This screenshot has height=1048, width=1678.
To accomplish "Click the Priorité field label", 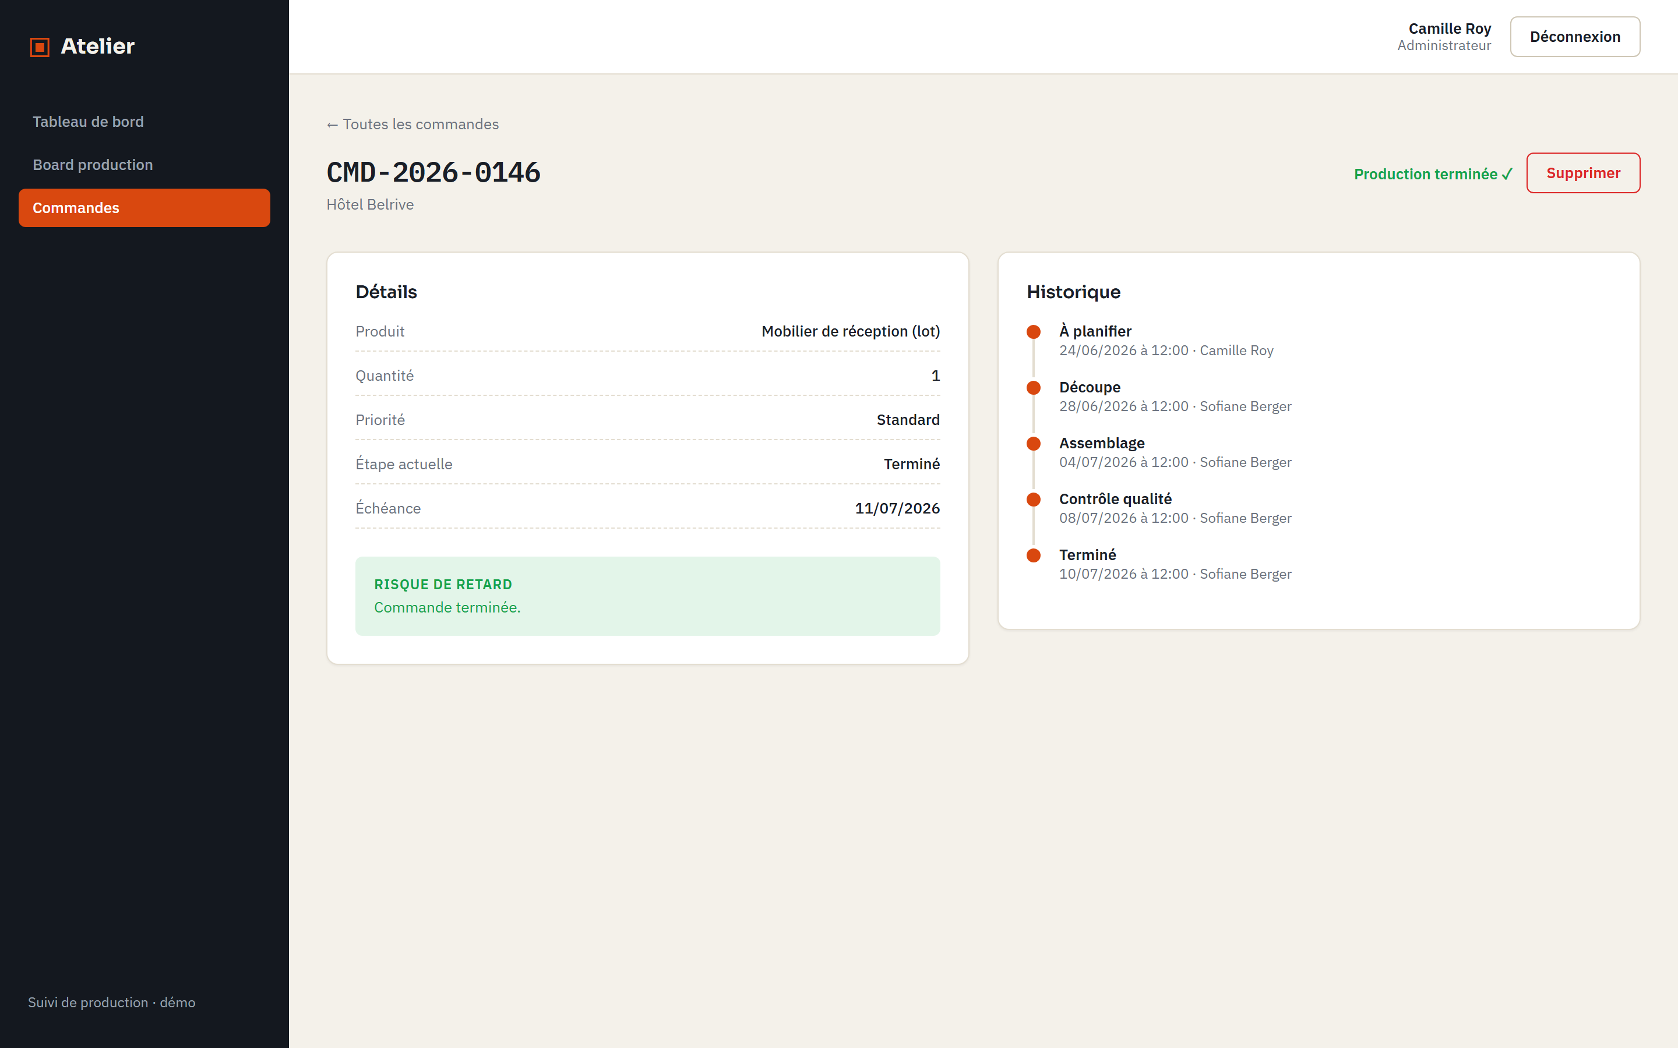I will click(x=380, y=420).
